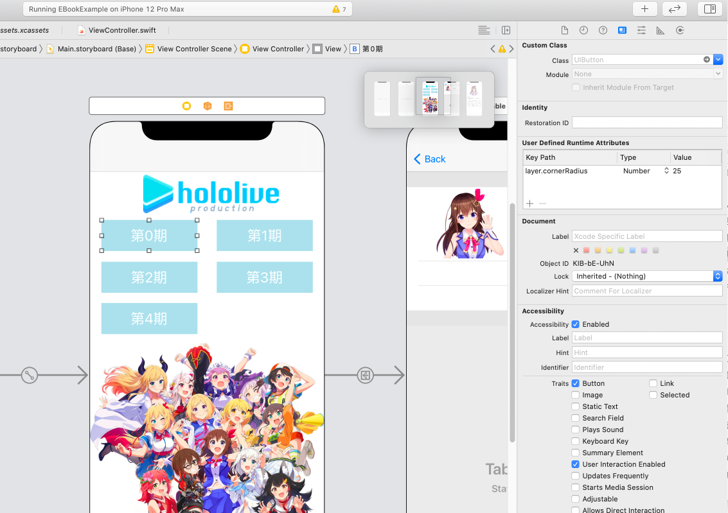Open the History inspector
The image size is (728, 513).
(x=583, y=30)
